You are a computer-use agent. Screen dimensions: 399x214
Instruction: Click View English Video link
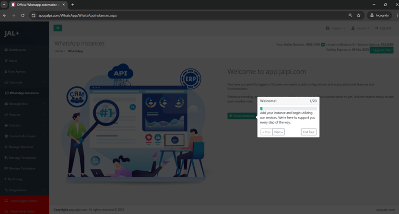pyautogui.click(x=24, y=201)
